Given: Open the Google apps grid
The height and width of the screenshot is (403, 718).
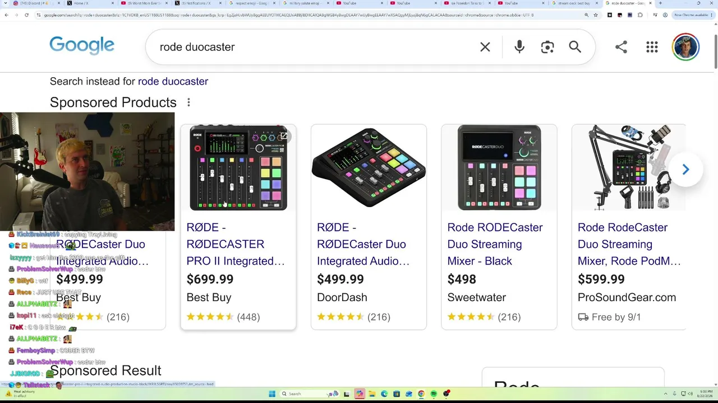Looking at the screenshot, I should coord(652,47).
